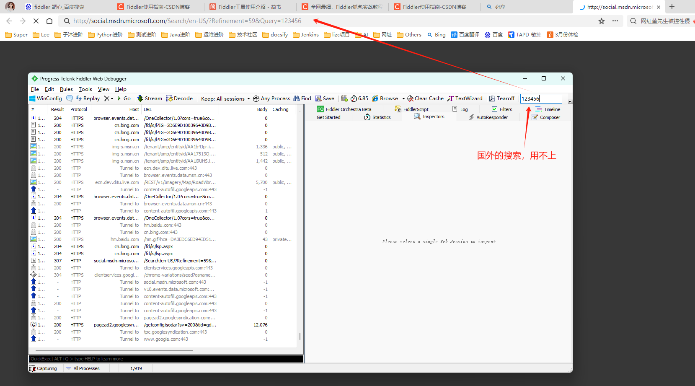
Task: Switch to the AutoResponder tab
Action: coord(488,117)
